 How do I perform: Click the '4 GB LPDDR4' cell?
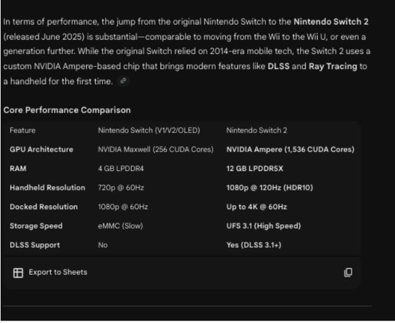[121, 168]
